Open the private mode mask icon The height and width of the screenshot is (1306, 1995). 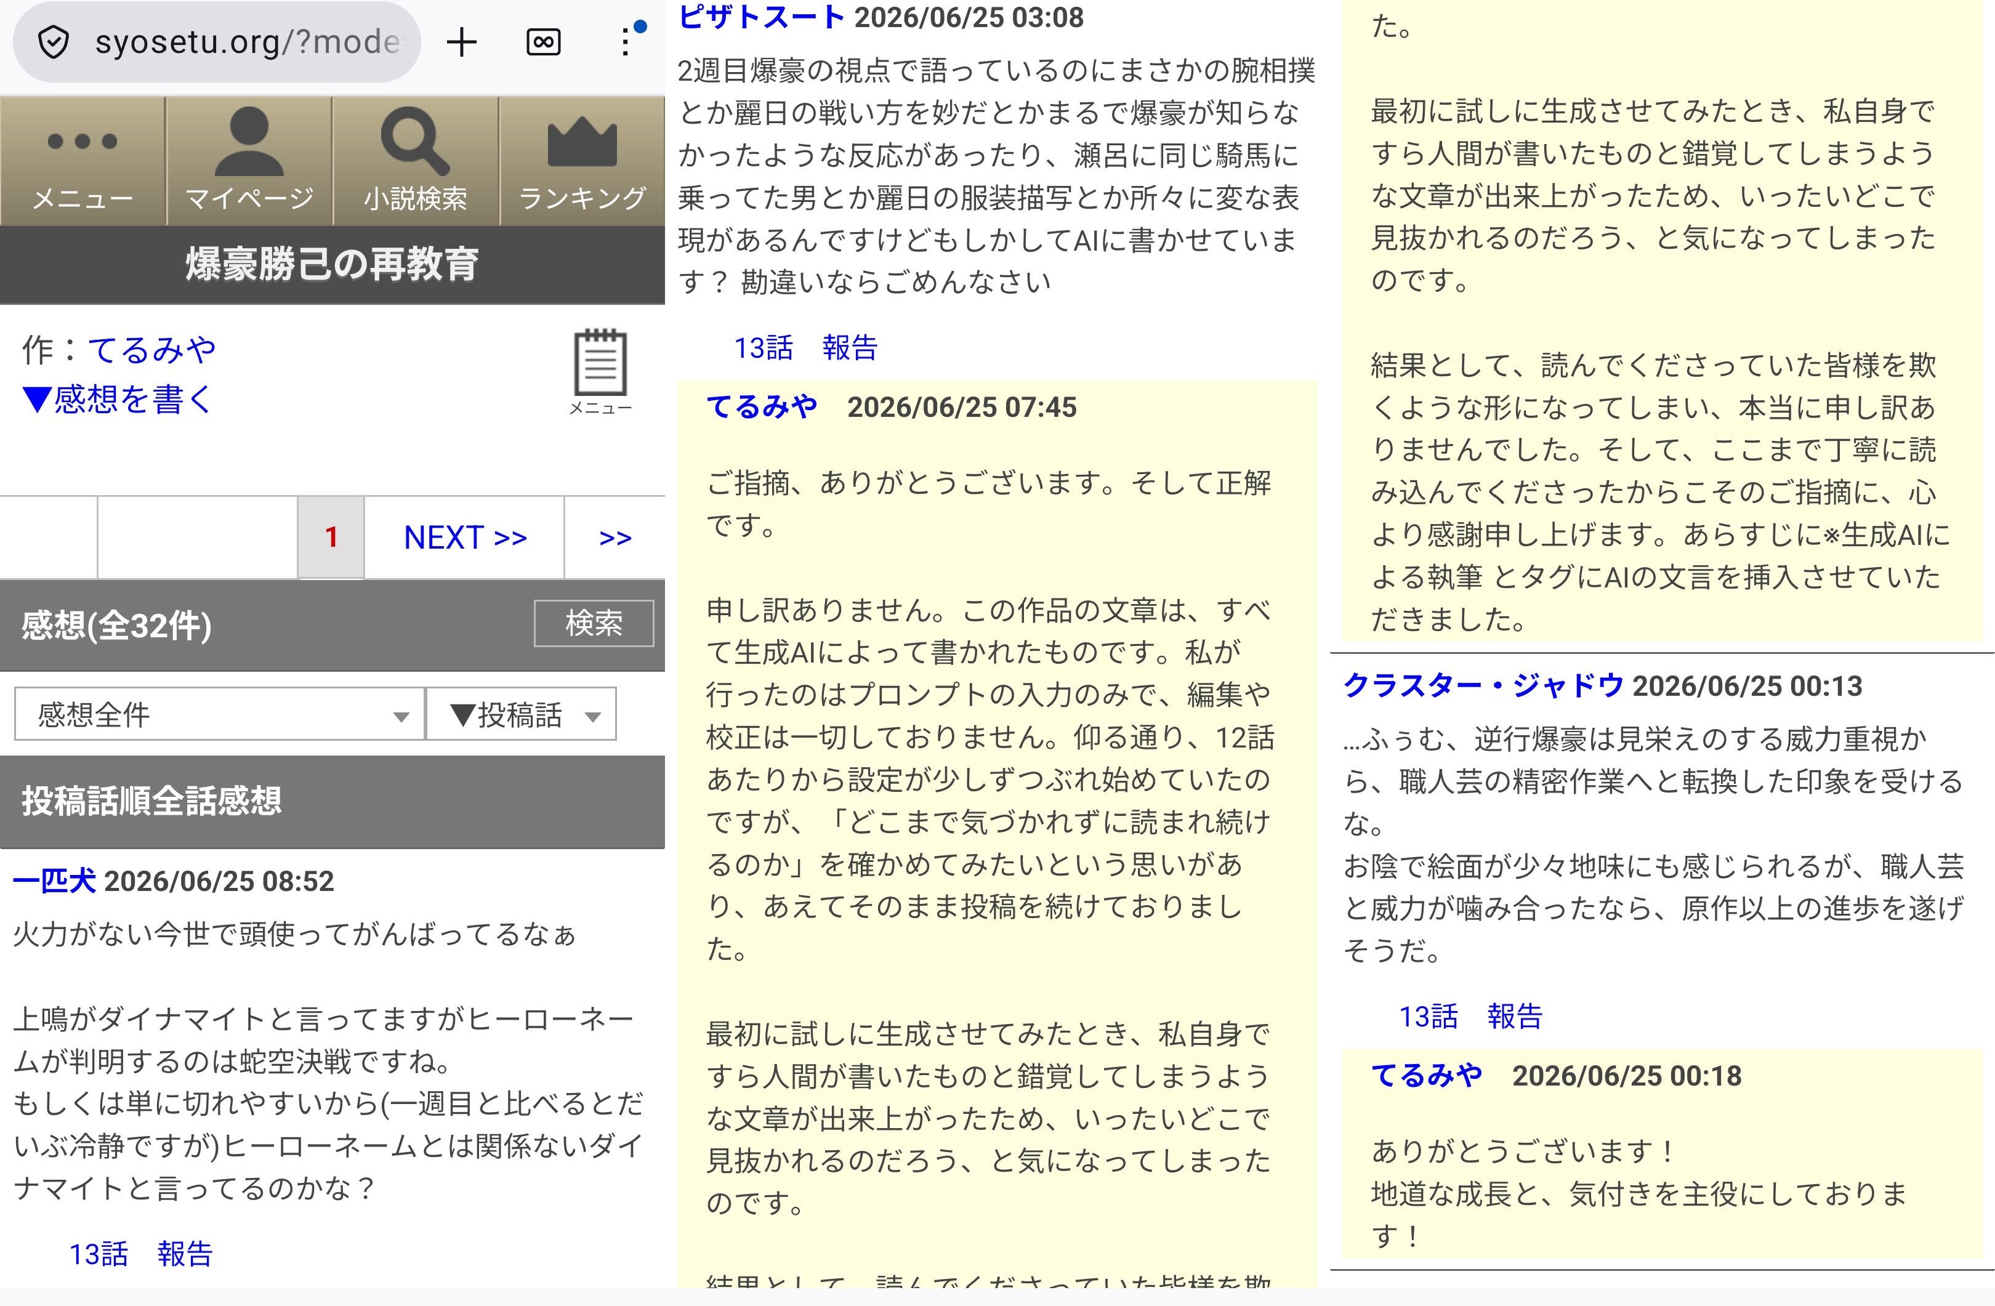click(x=543, y=42)
